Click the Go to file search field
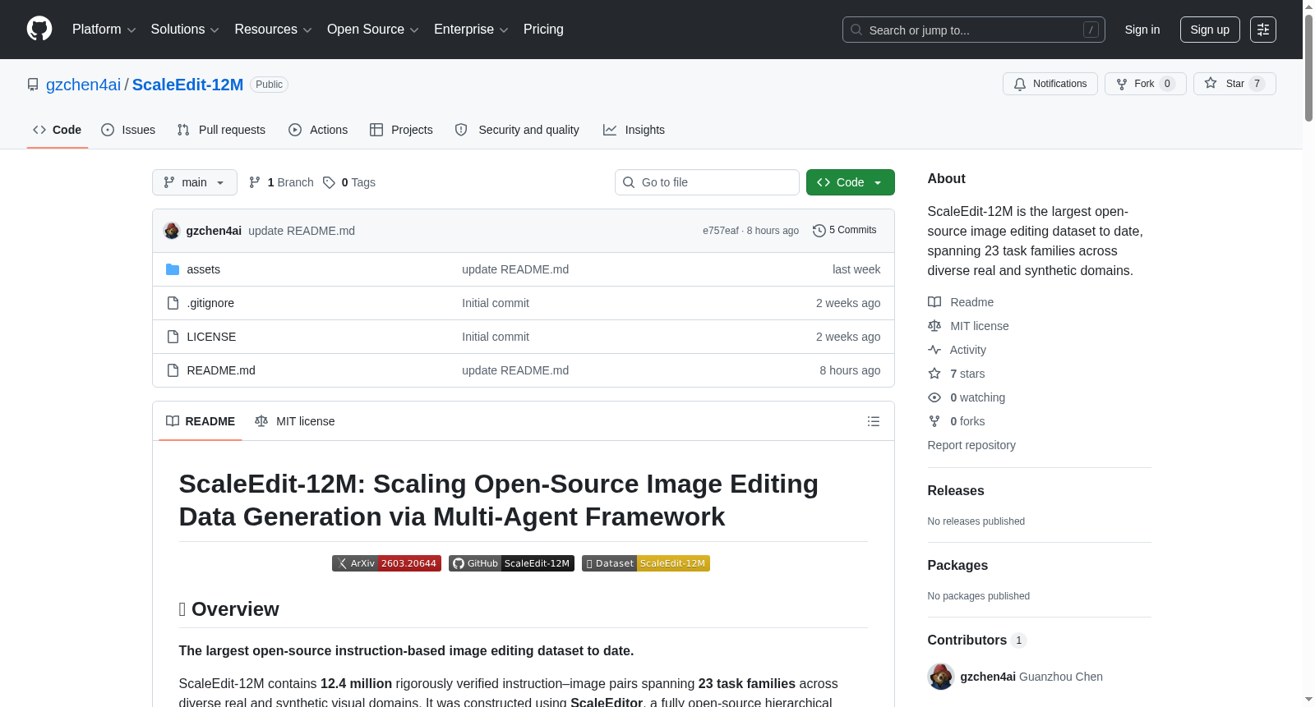The height and width of the screenshot is (707, 1315). (x=707, y=182)
